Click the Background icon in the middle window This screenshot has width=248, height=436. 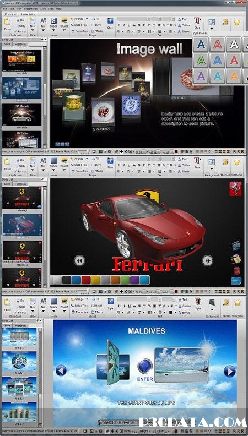tap(212, 162)
